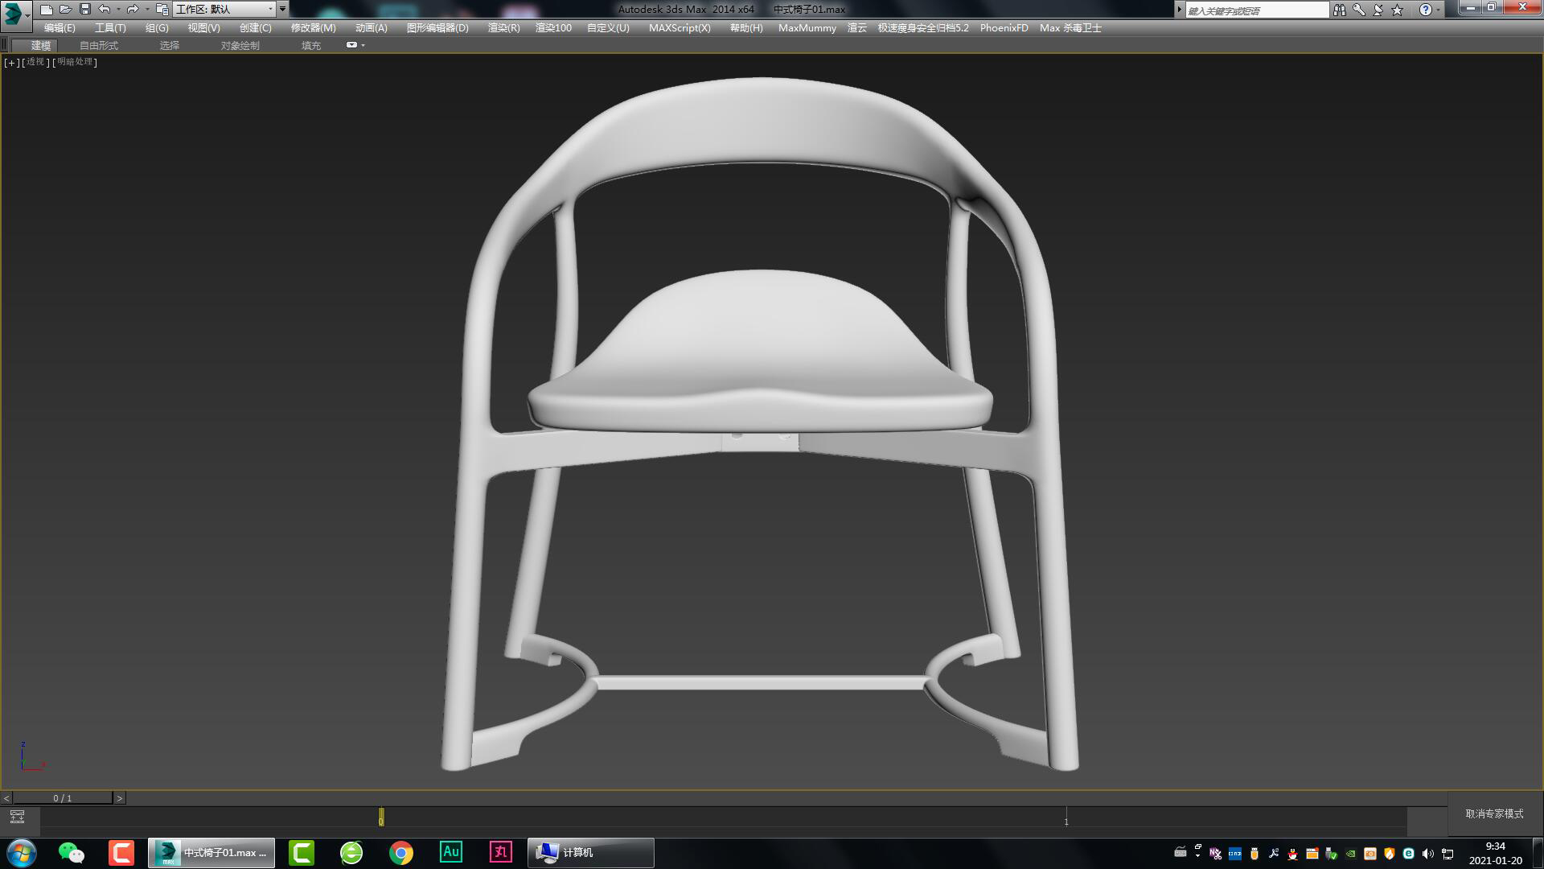
Task: Launch Google Chrome from the taskbar
Action: pyautogui.click(x=402, y=853)
